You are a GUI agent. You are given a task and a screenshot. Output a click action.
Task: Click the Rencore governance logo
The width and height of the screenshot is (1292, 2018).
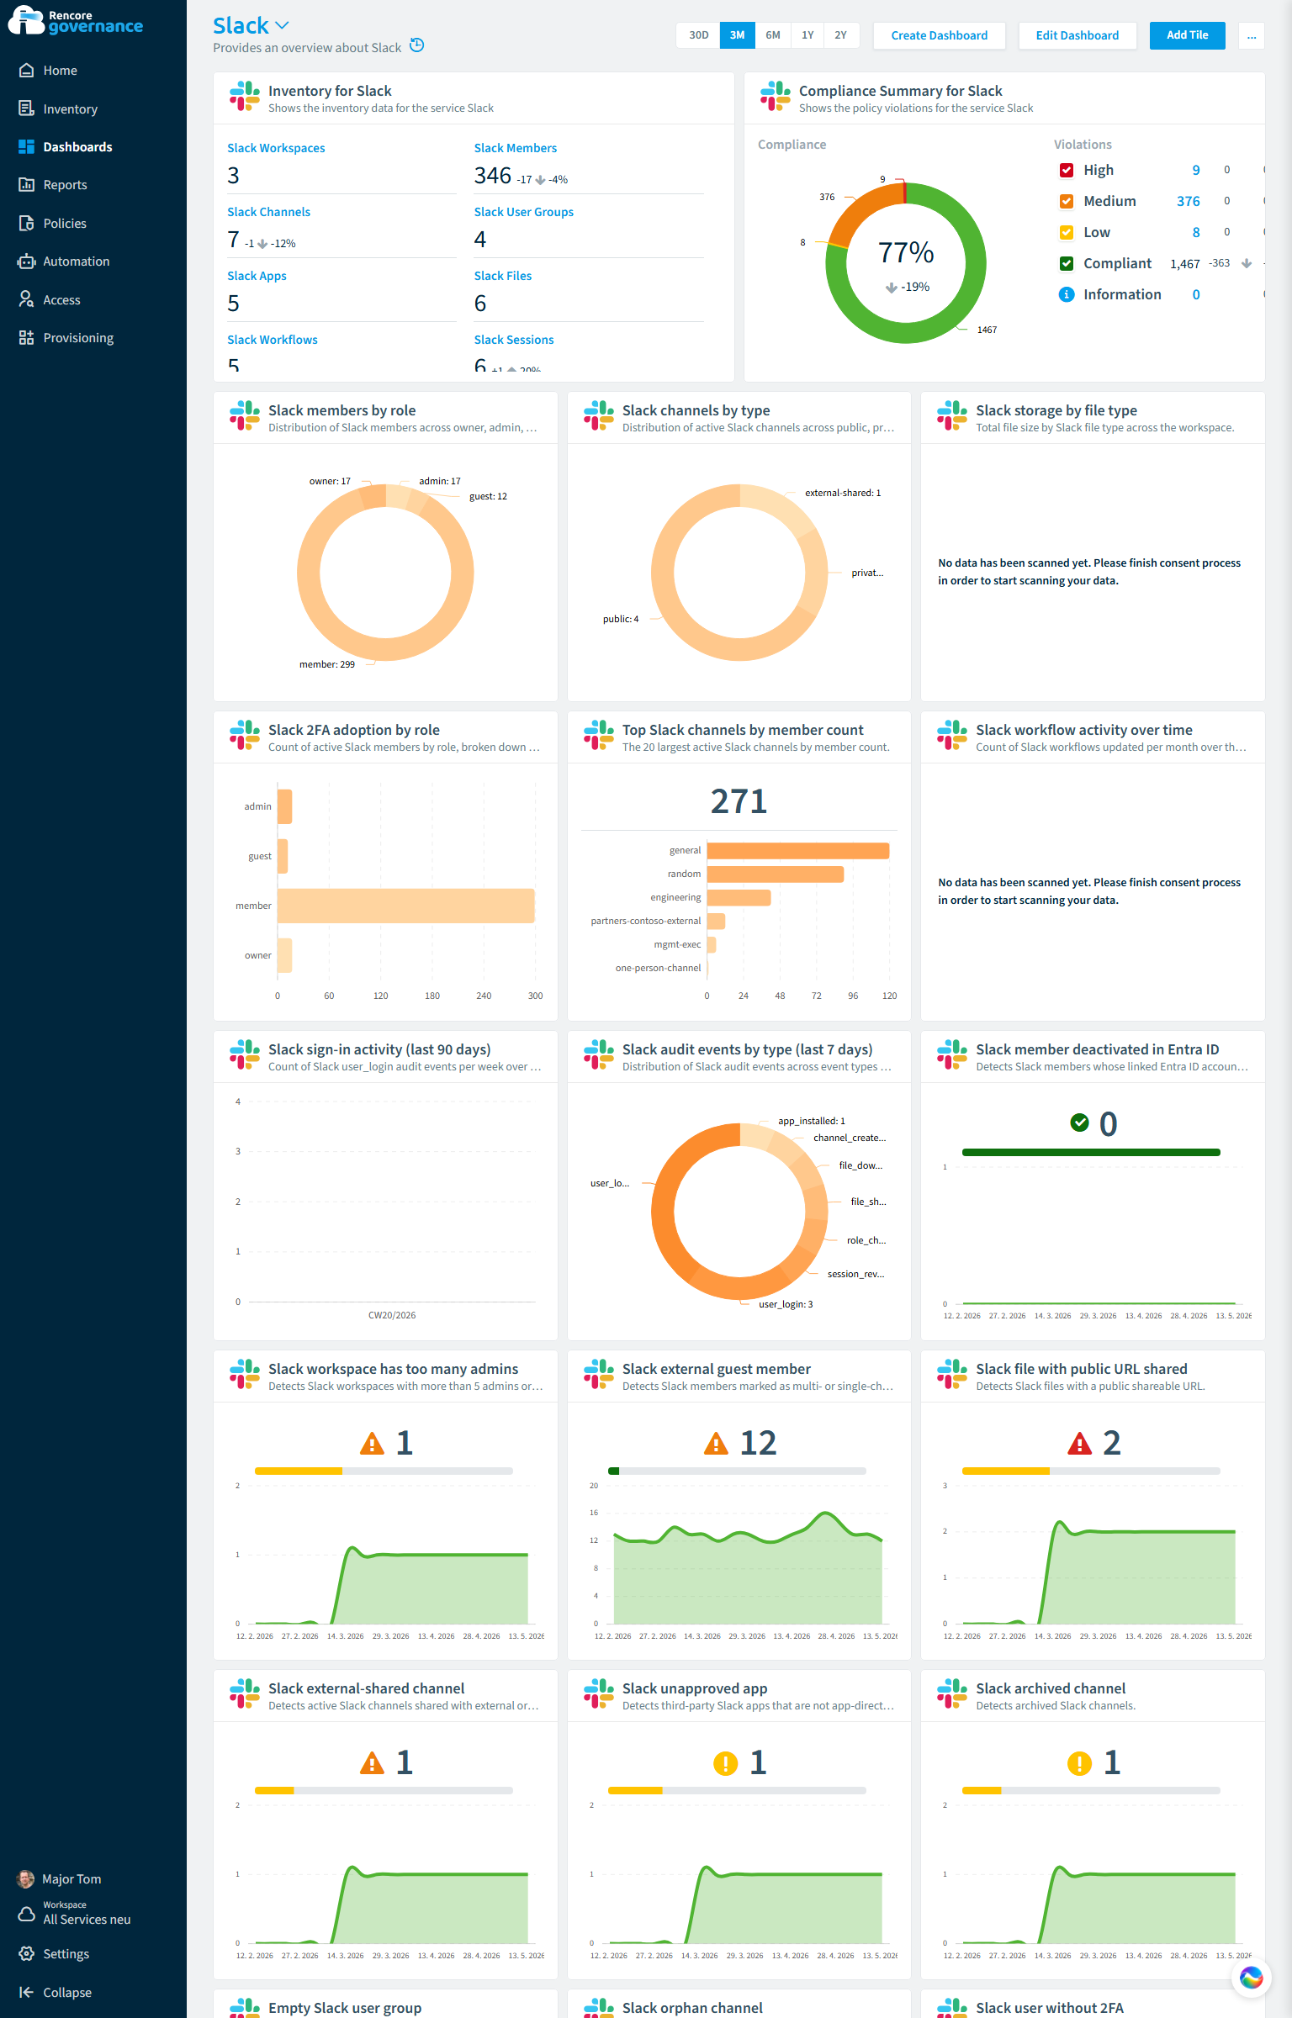76,21
